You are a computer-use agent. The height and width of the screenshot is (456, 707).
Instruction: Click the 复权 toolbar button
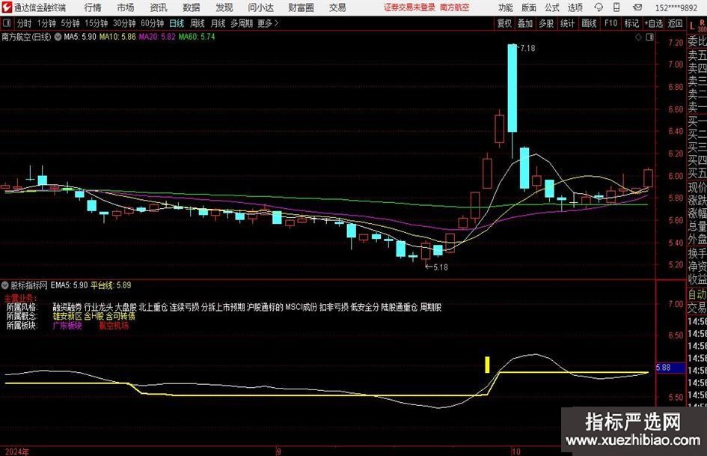click(x=504, y=23)
